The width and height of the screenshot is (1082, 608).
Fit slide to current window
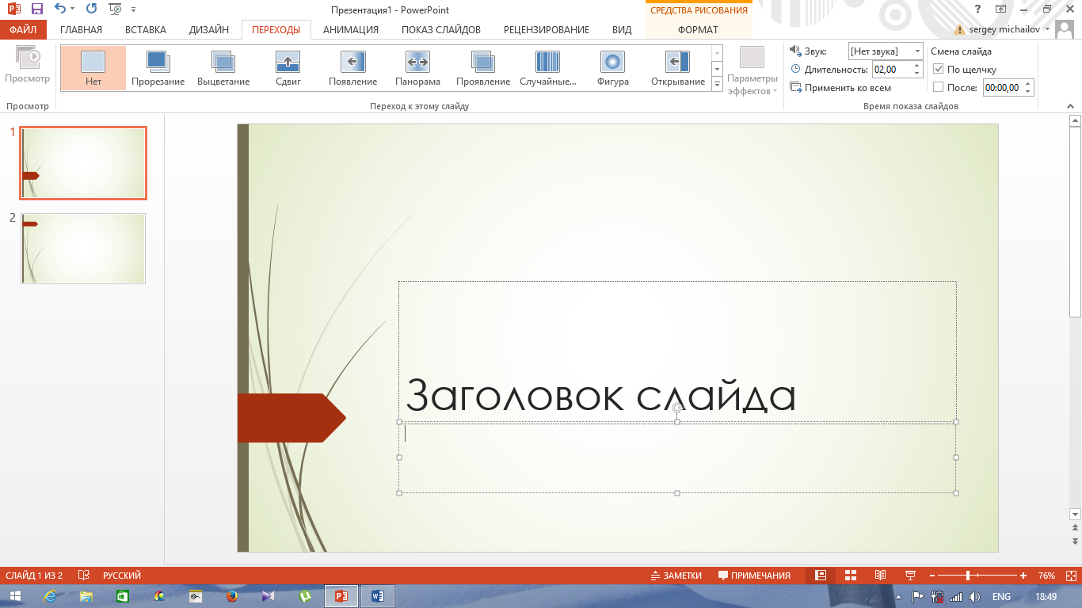click(x=1069, y=576)
